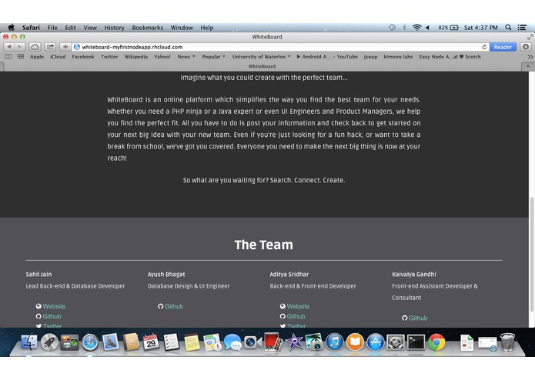The image size is (535, 380).
Task: Open Kaivalya Gandhi's Github link
Action: pos(418,318)
